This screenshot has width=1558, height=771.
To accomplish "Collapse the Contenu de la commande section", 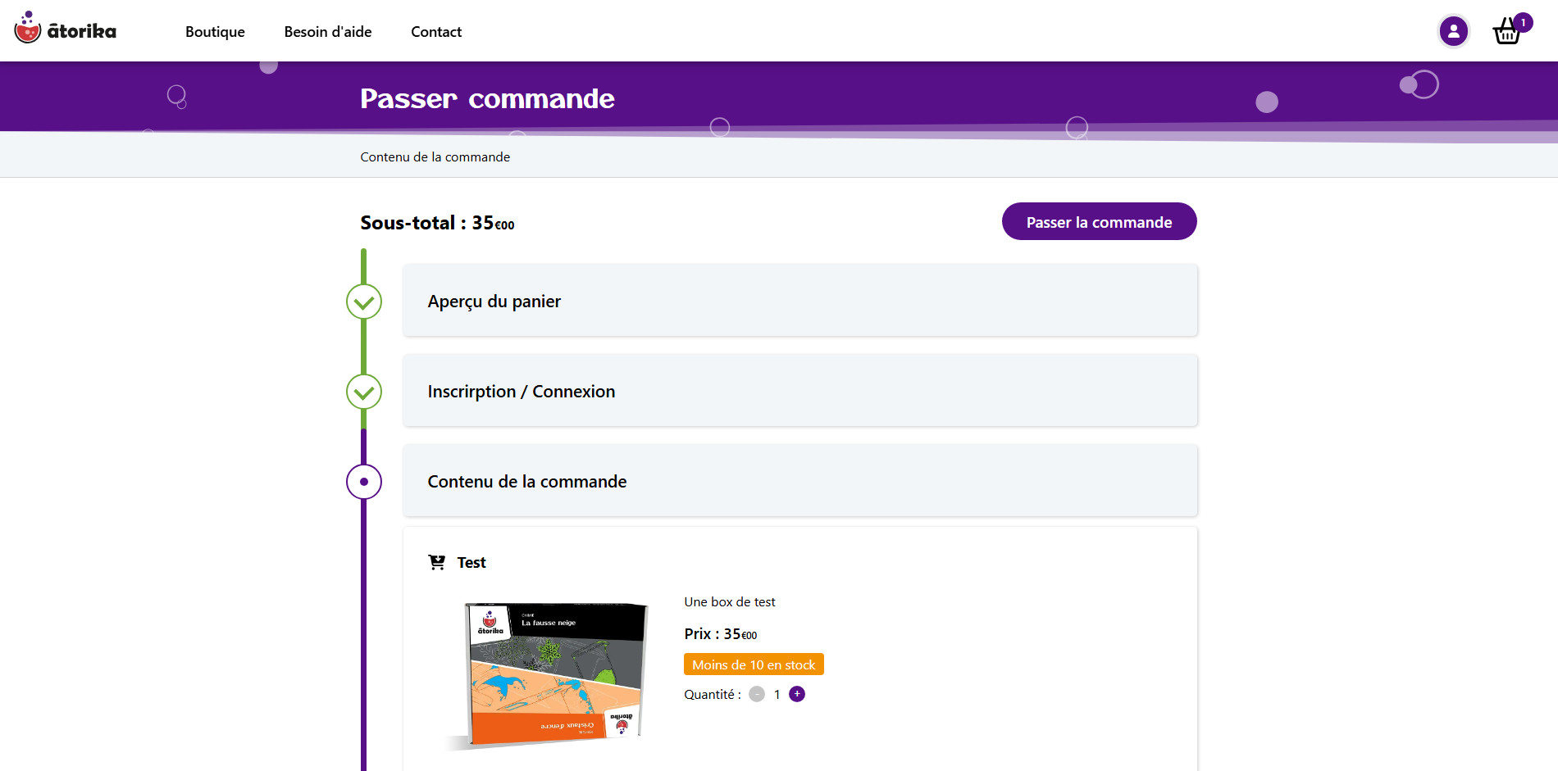I will (x=799, y=481).
